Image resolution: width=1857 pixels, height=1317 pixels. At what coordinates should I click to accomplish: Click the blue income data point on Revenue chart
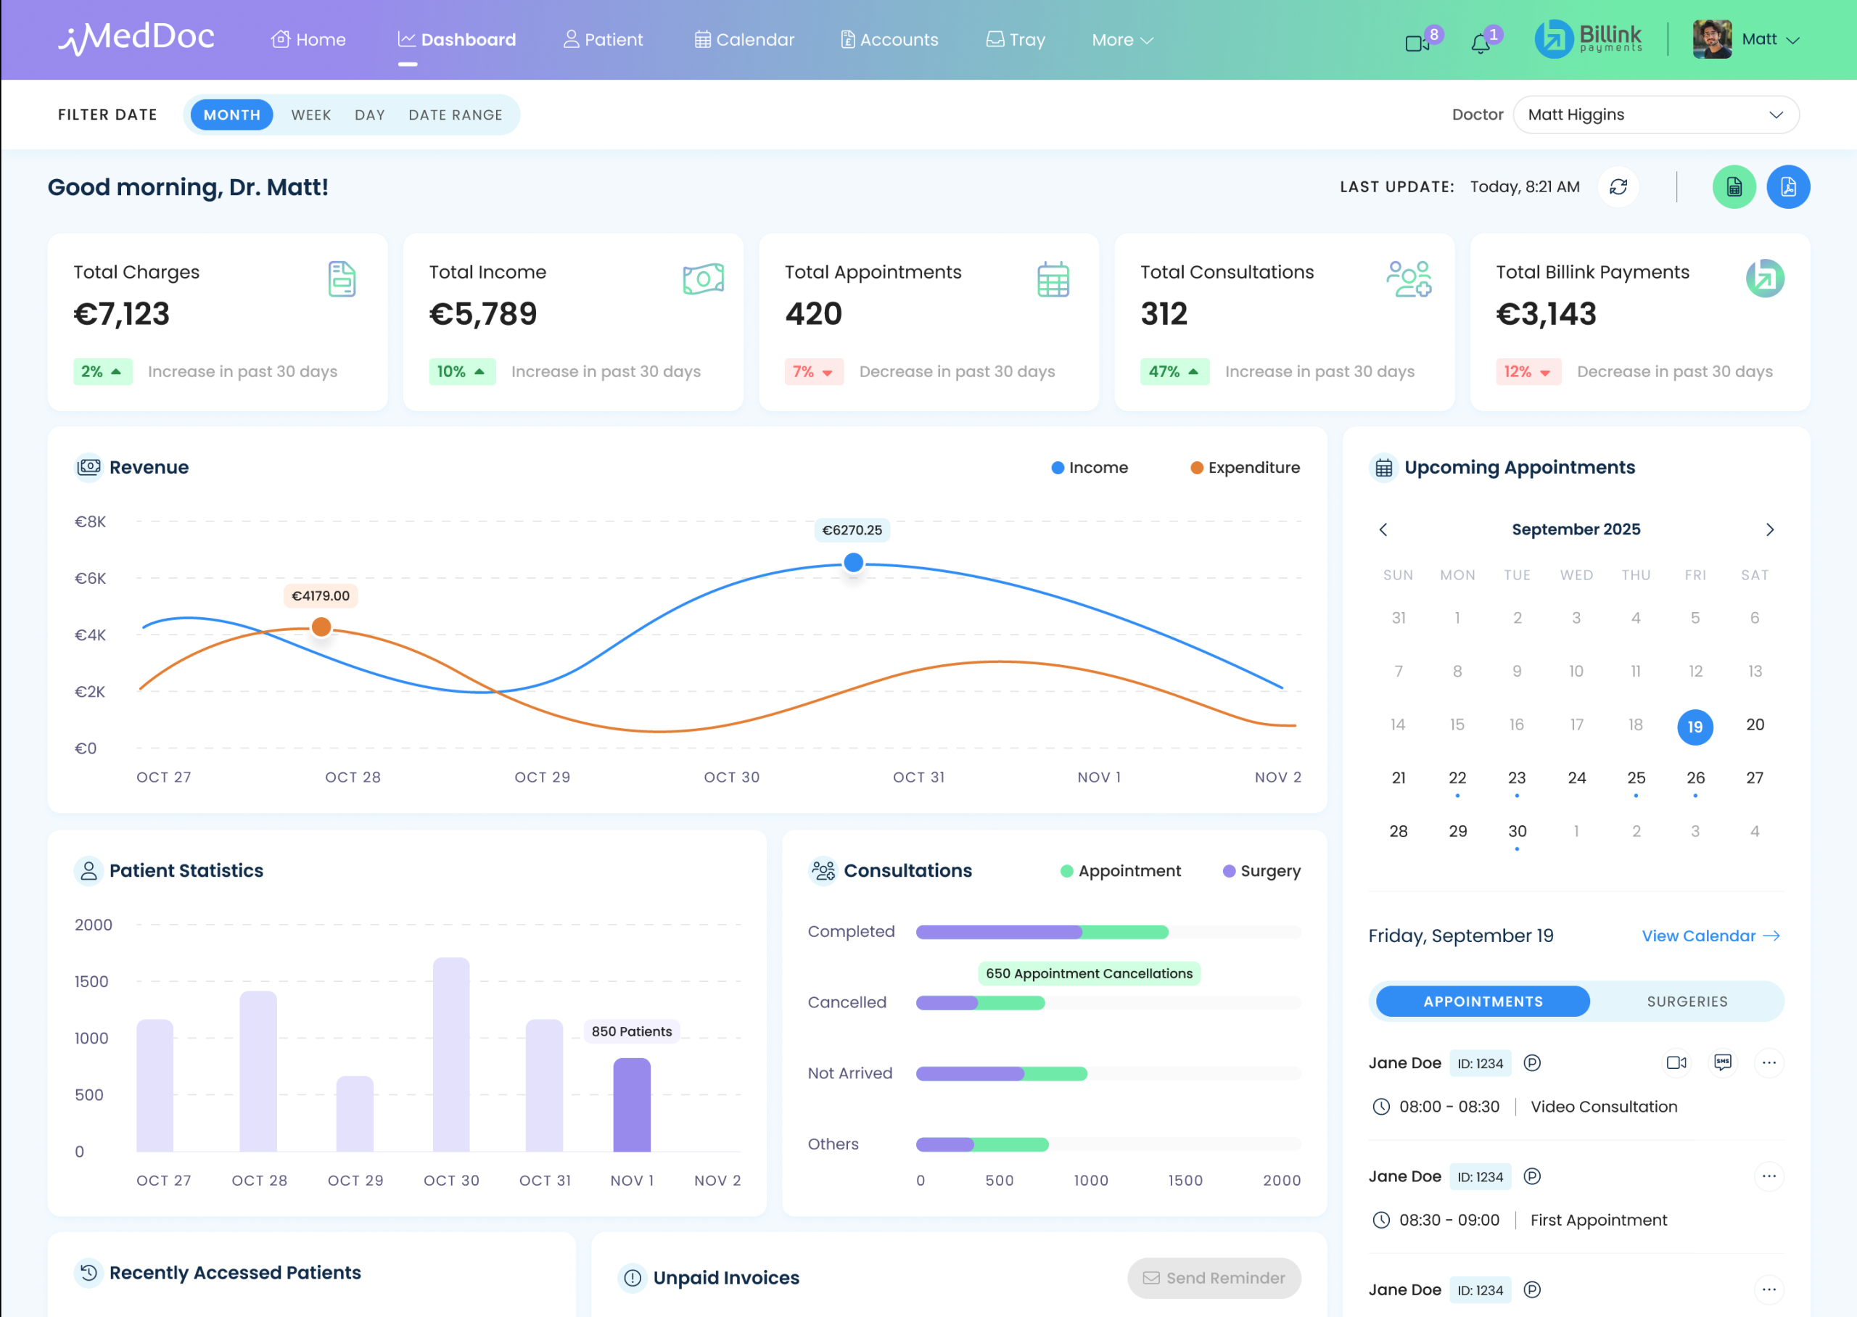[x=853, y=562]
